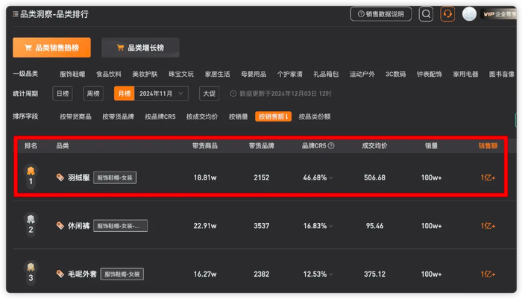522x299 pixels.
Task: Click the tag icon beside 休闲裤
Action: pyautogui.click(x=60, y=226)
